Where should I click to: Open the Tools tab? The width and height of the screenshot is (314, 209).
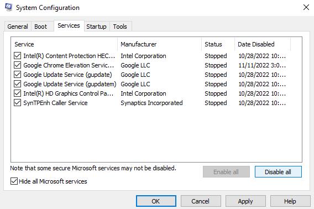point(120,27)
